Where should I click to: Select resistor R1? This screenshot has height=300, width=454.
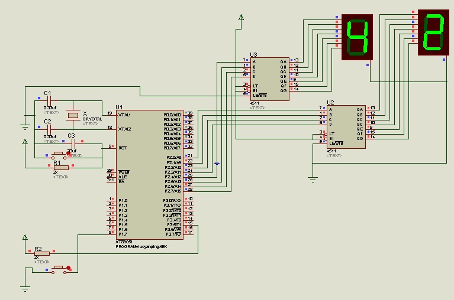tap(60, 167)
